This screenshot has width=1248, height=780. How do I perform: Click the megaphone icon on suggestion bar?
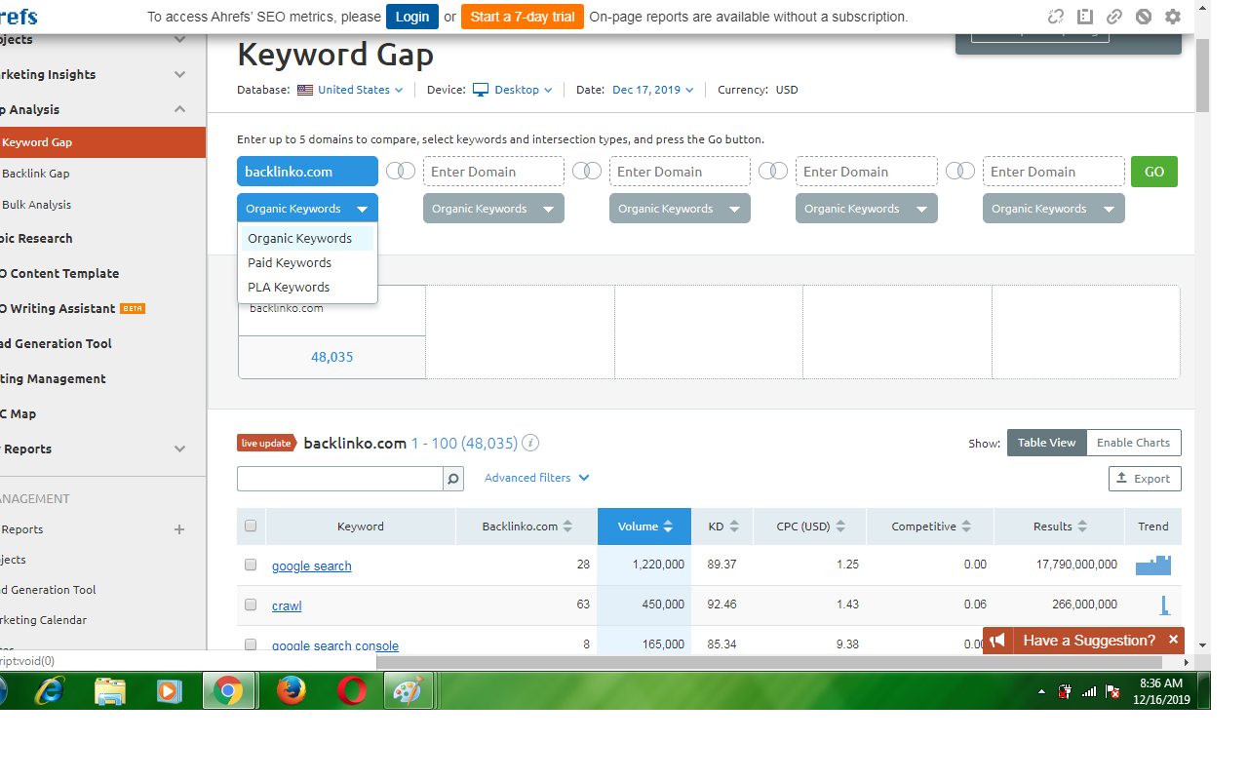tap(996, 641)
